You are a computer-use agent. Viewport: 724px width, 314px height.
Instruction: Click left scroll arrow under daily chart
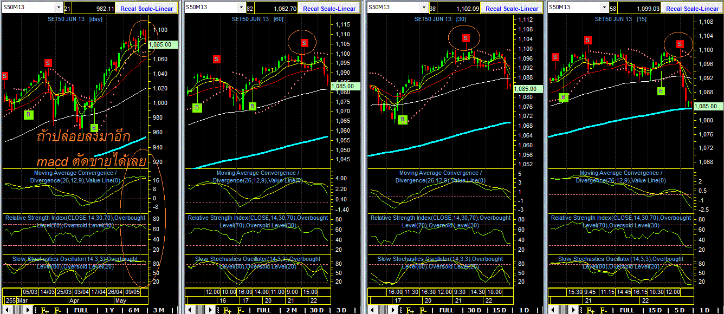7,310
